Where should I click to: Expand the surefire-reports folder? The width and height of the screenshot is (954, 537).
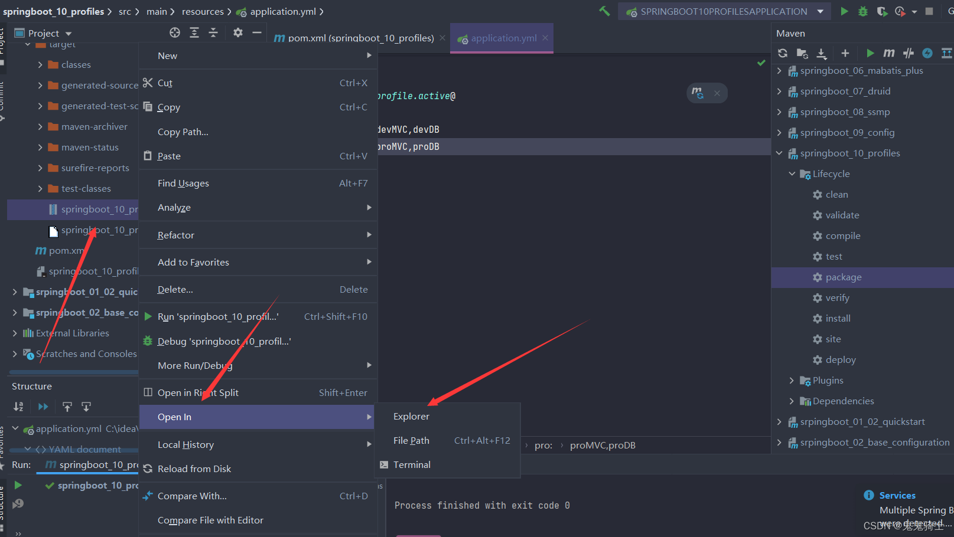(x=40, y=168)
